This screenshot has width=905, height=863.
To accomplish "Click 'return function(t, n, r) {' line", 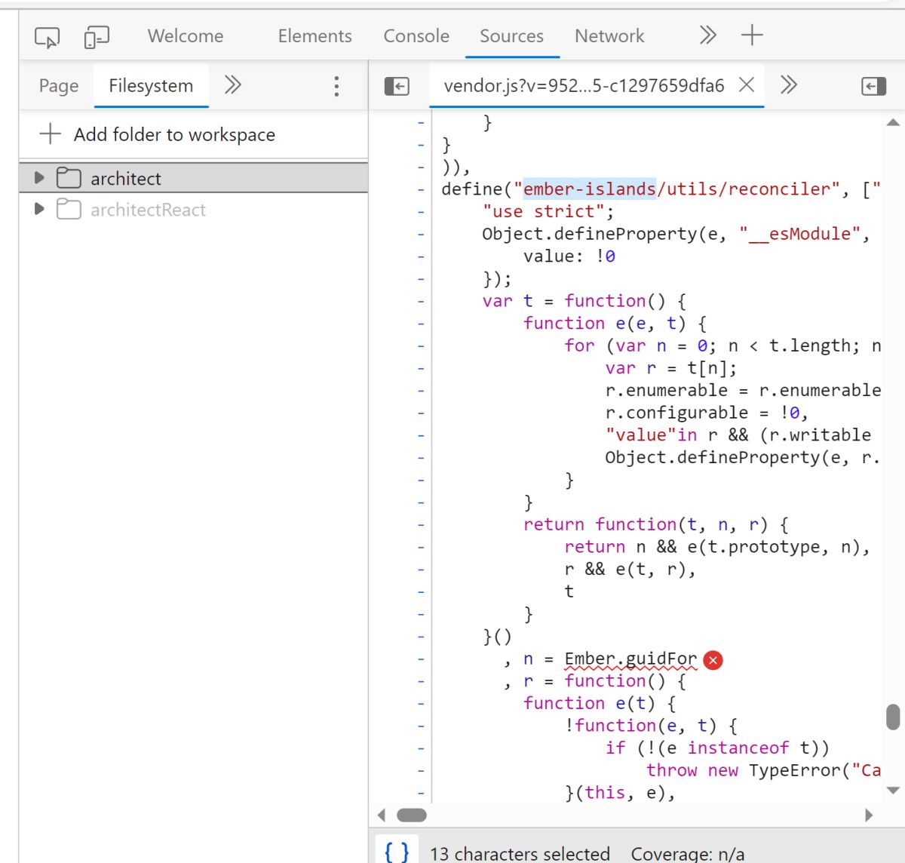I will 656,524.
